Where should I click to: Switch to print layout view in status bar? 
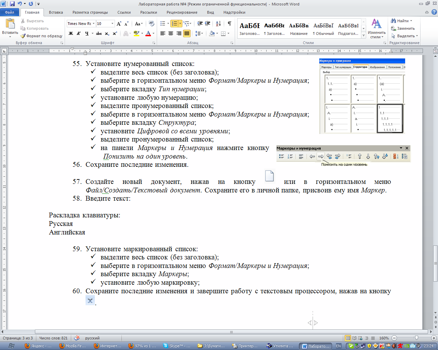coord(348,338)
